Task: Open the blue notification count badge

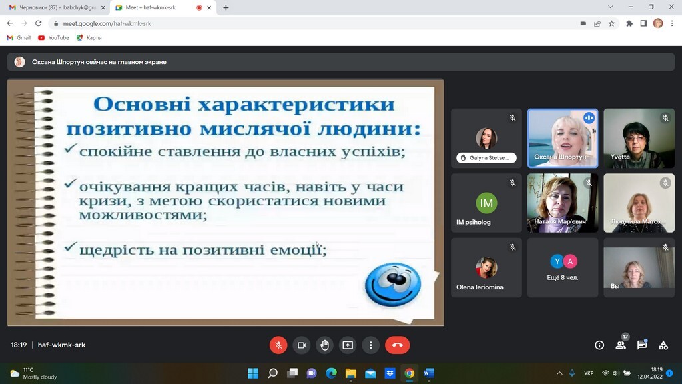Action: coord(670,373)
